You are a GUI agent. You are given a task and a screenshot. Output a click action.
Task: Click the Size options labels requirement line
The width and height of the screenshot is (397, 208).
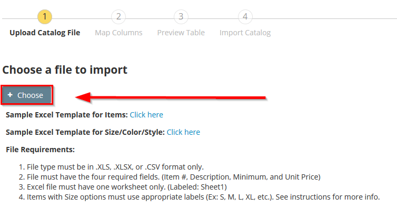(199, 197)
